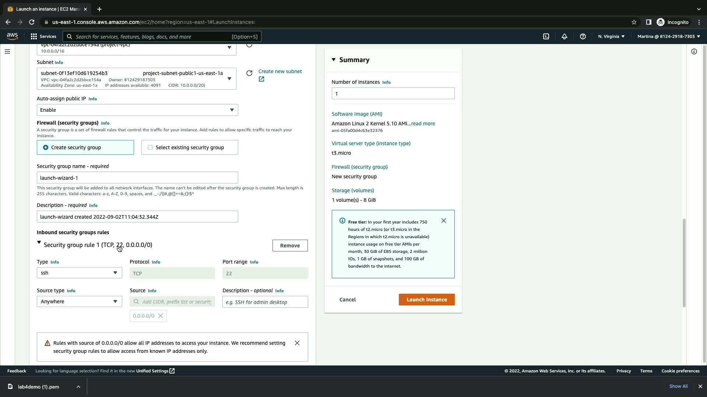707x397 pixels.
Task: Open the Auto-assign public IP dropdown
Action: [x=137, y=110]
